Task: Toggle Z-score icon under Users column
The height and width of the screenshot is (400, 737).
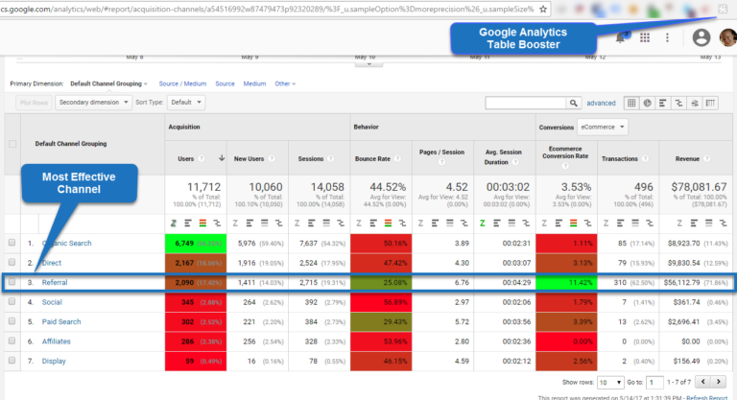Action: pyautogui.click(x=174, y=224)
